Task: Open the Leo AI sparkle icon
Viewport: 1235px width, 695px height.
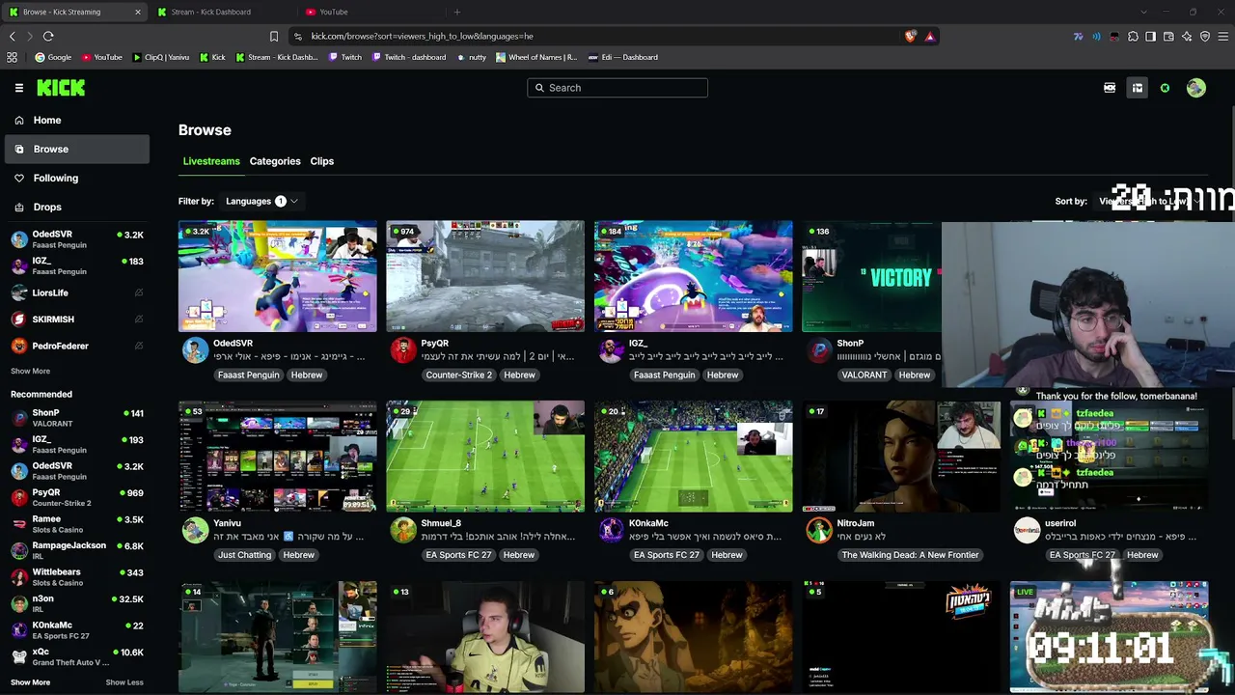Action: (1187, 37)
